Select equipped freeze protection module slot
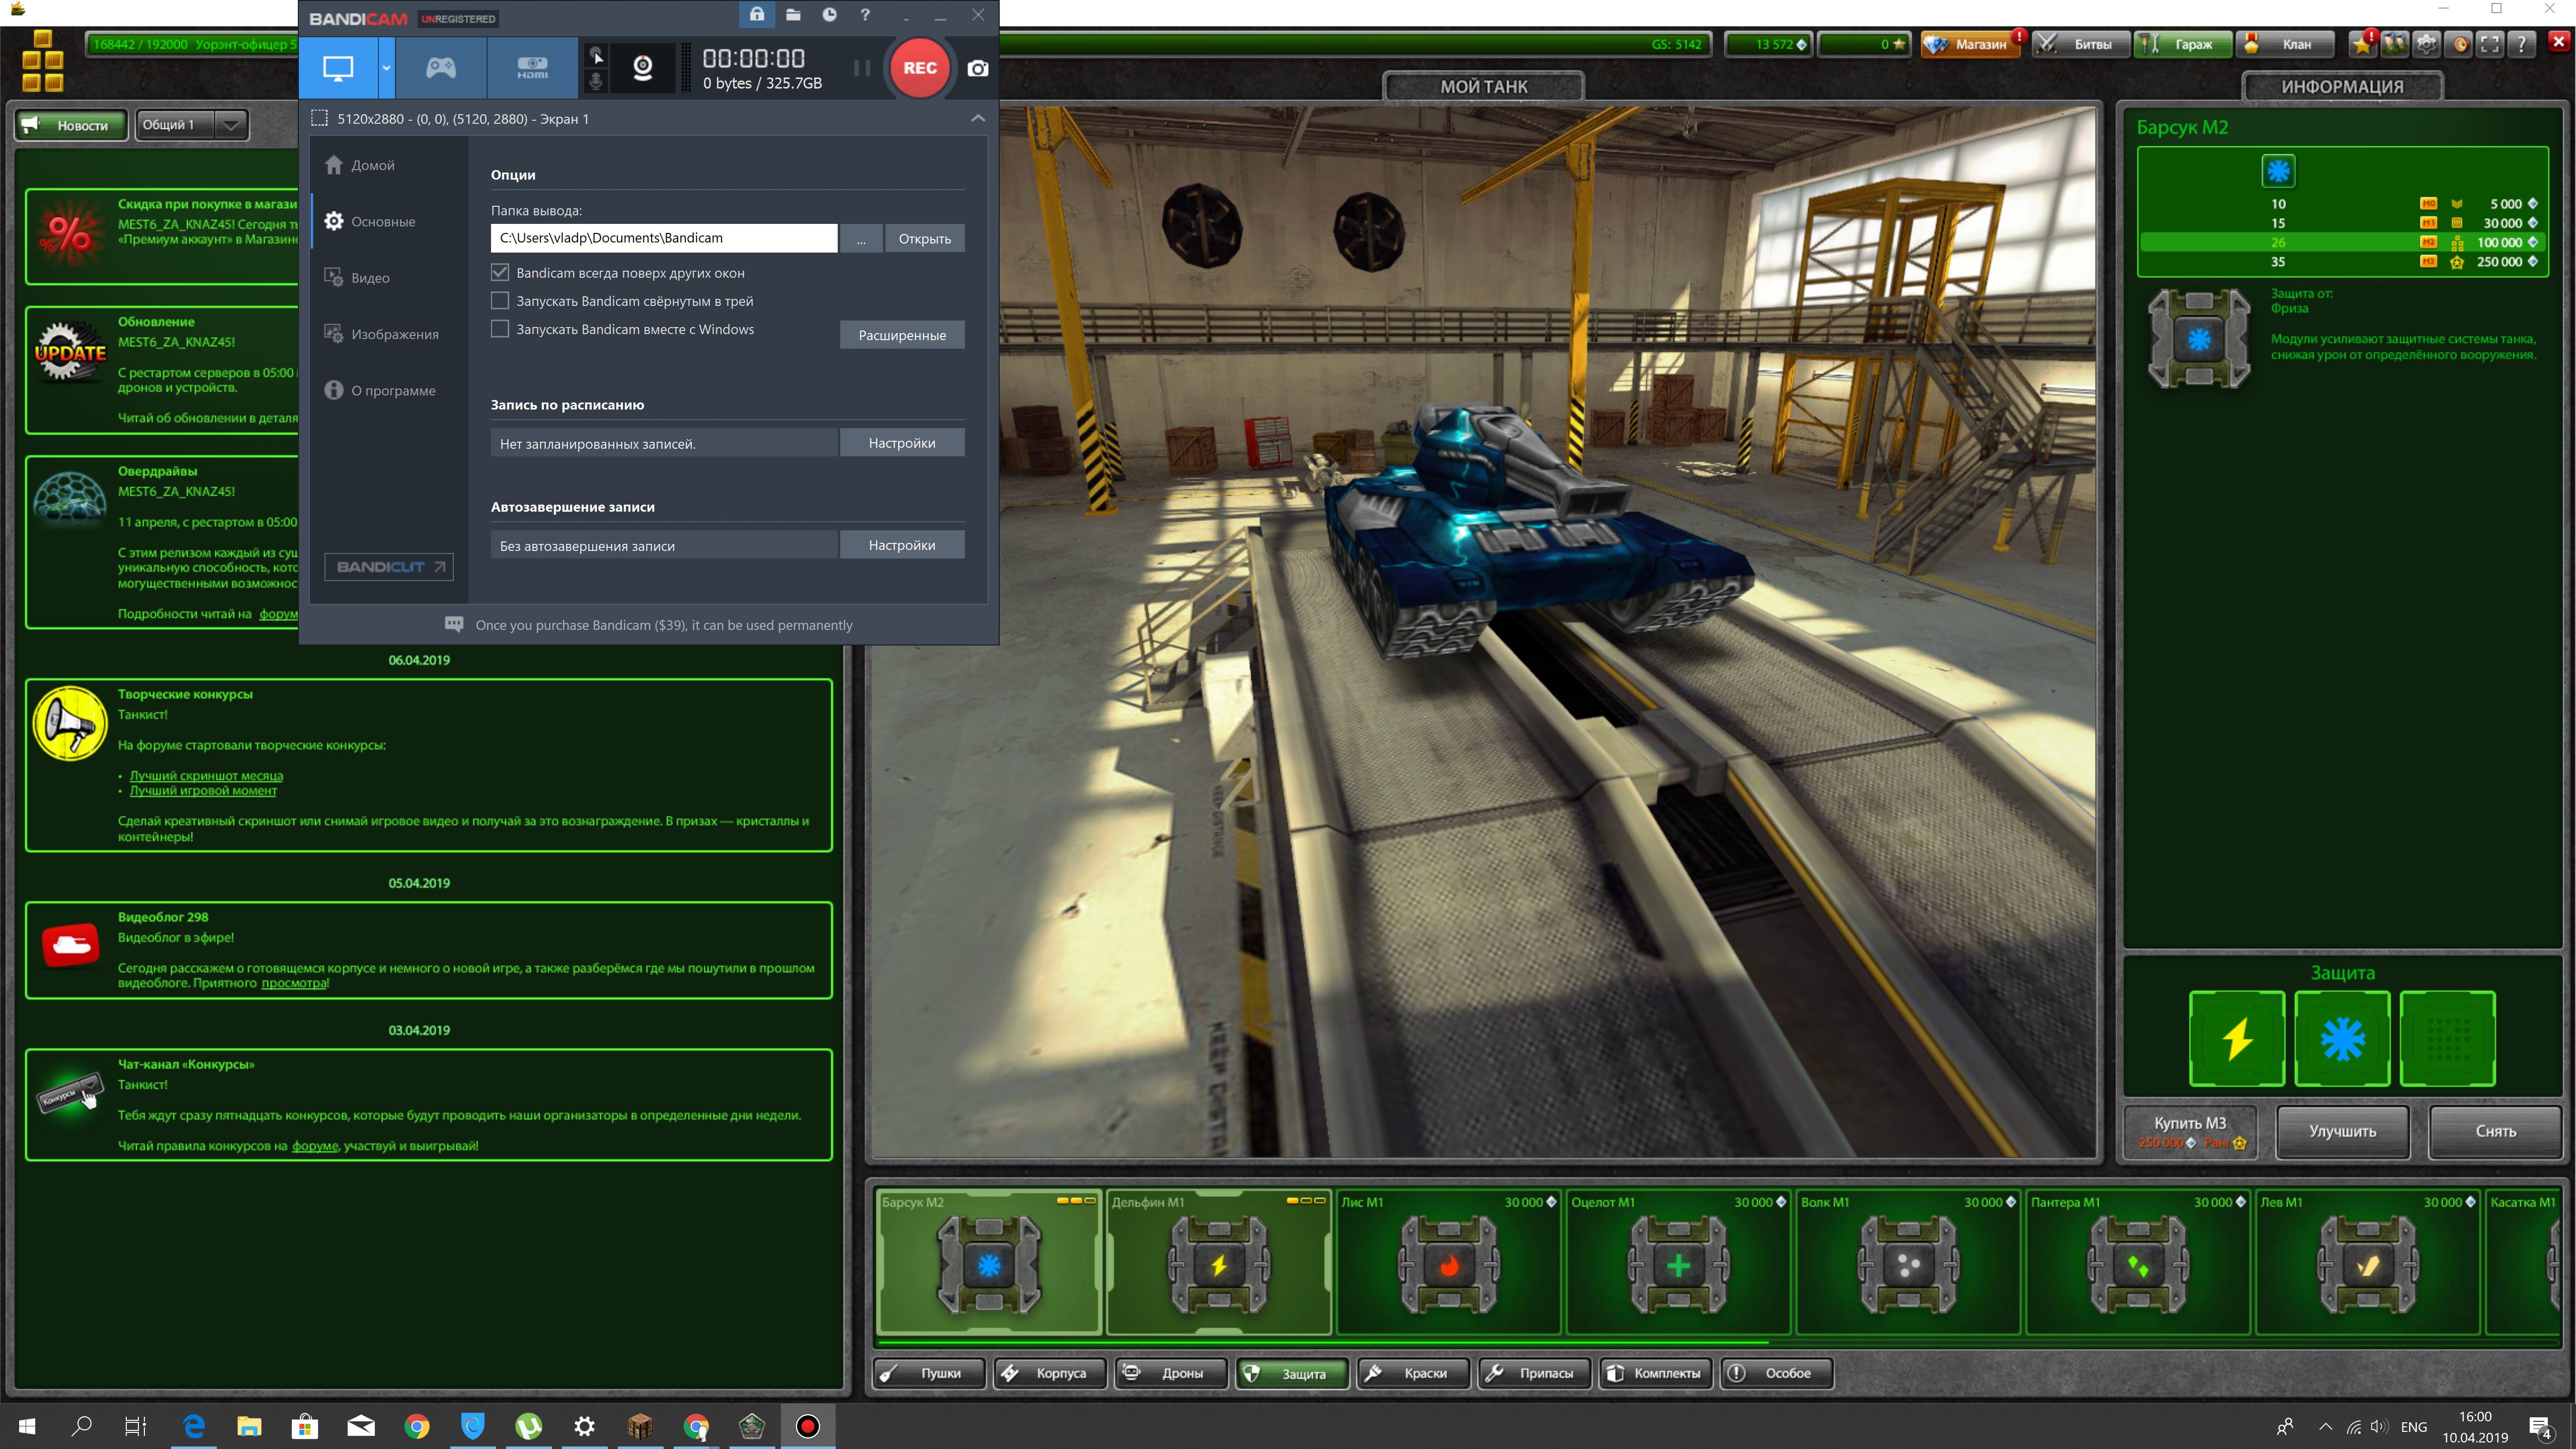This screenshot has width=2576, height=1449. pyautogui.click(x=2342, y=1038)
